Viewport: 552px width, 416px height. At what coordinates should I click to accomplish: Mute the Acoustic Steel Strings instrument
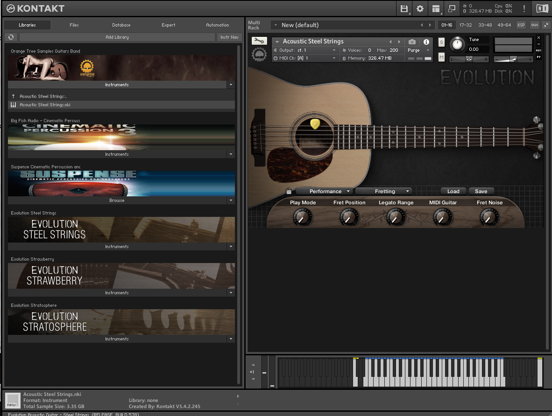441,57
